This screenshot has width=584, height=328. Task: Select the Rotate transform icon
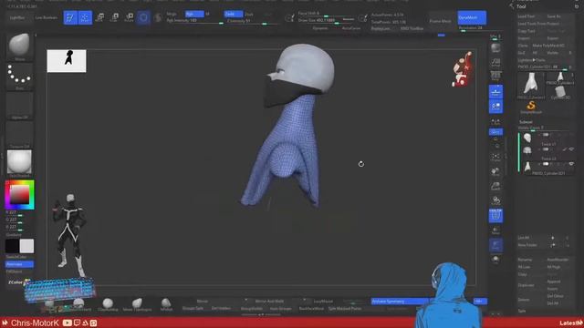[x=129, y=17]
